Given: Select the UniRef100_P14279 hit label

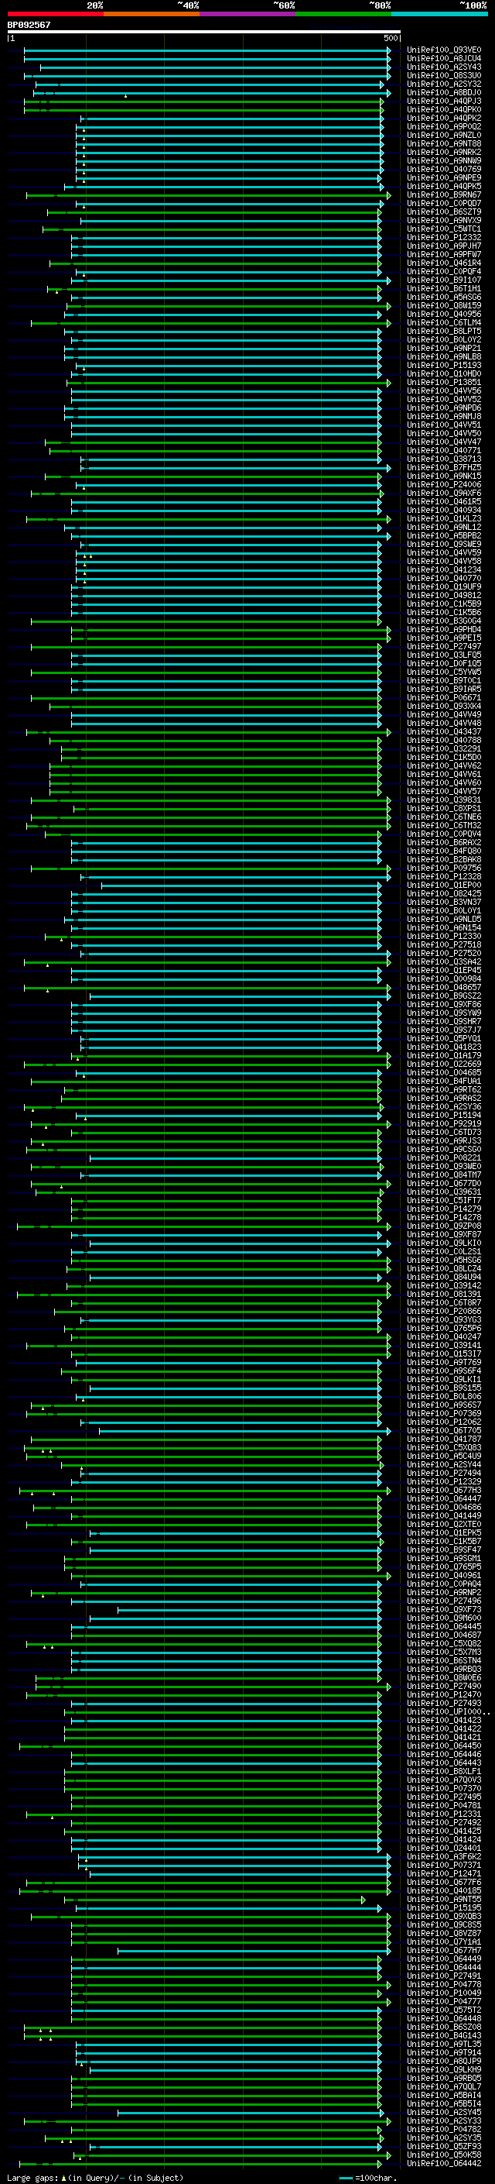Looking at the screenshot, I should click(444, 1209).
